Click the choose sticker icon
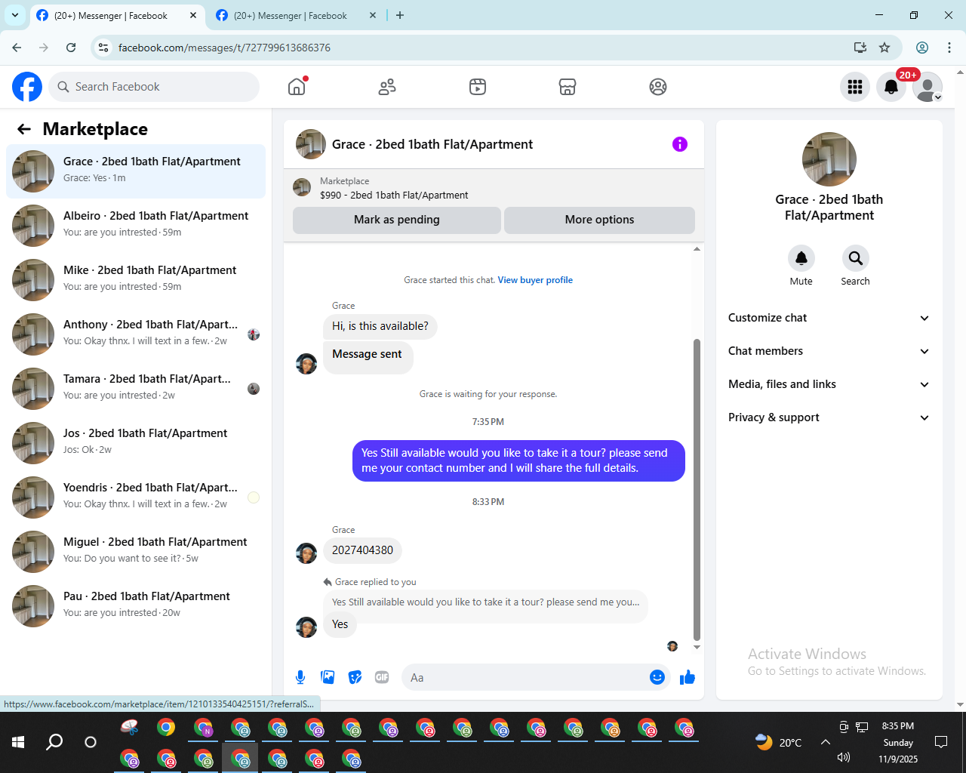Viewport: 966px width, 773px height. click(x=355, y=677)
